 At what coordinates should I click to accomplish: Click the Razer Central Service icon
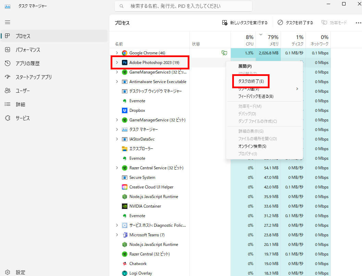pos(124,168)
